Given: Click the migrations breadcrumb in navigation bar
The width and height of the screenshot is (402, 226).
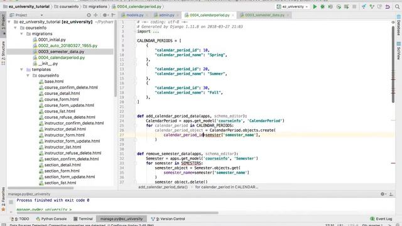Looking at the screenshot, I should click(x=95, y=7).
